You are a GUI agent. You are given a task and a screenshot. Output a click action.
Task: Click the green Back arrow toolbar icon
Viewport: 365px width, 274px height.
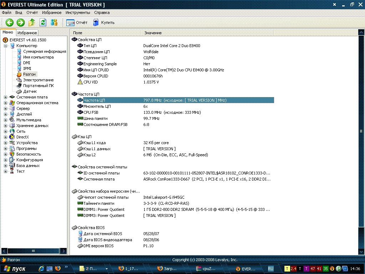point(10,22)
